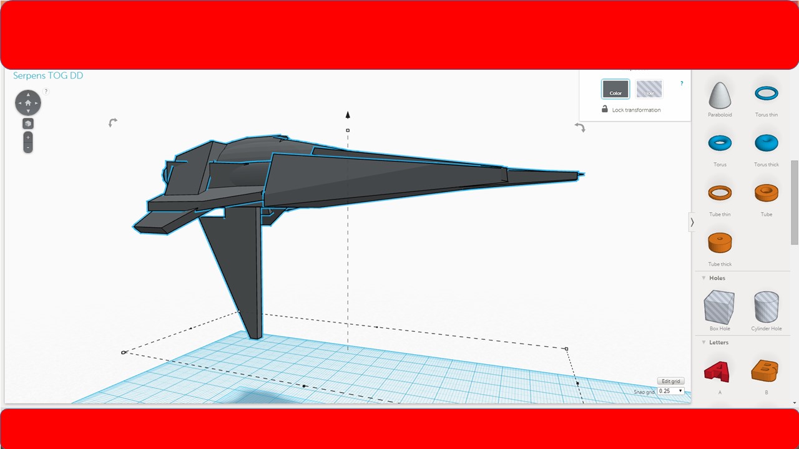
Task: Set shape to solid Color
Action: point(615,89)
